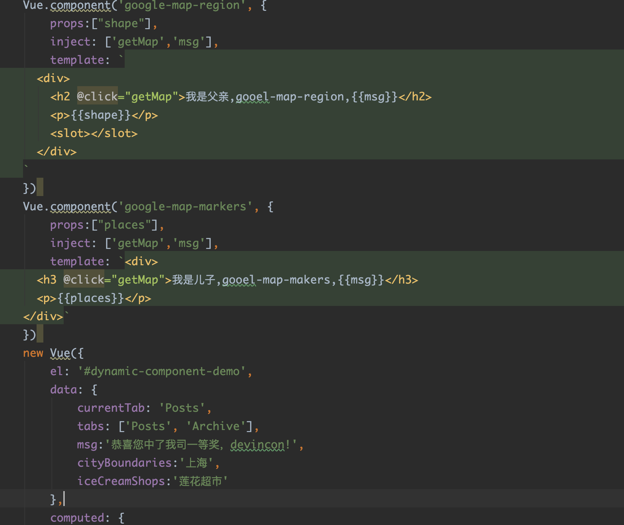Click the word devincon in the msg string
This screenshot has height=525, width=624.
tap(257, 445)
